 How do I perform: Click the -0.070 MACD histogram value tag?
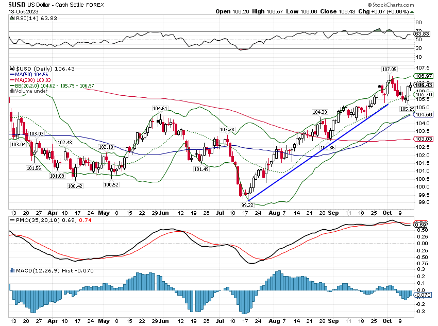pyautogui.click(x=423, y=295)
